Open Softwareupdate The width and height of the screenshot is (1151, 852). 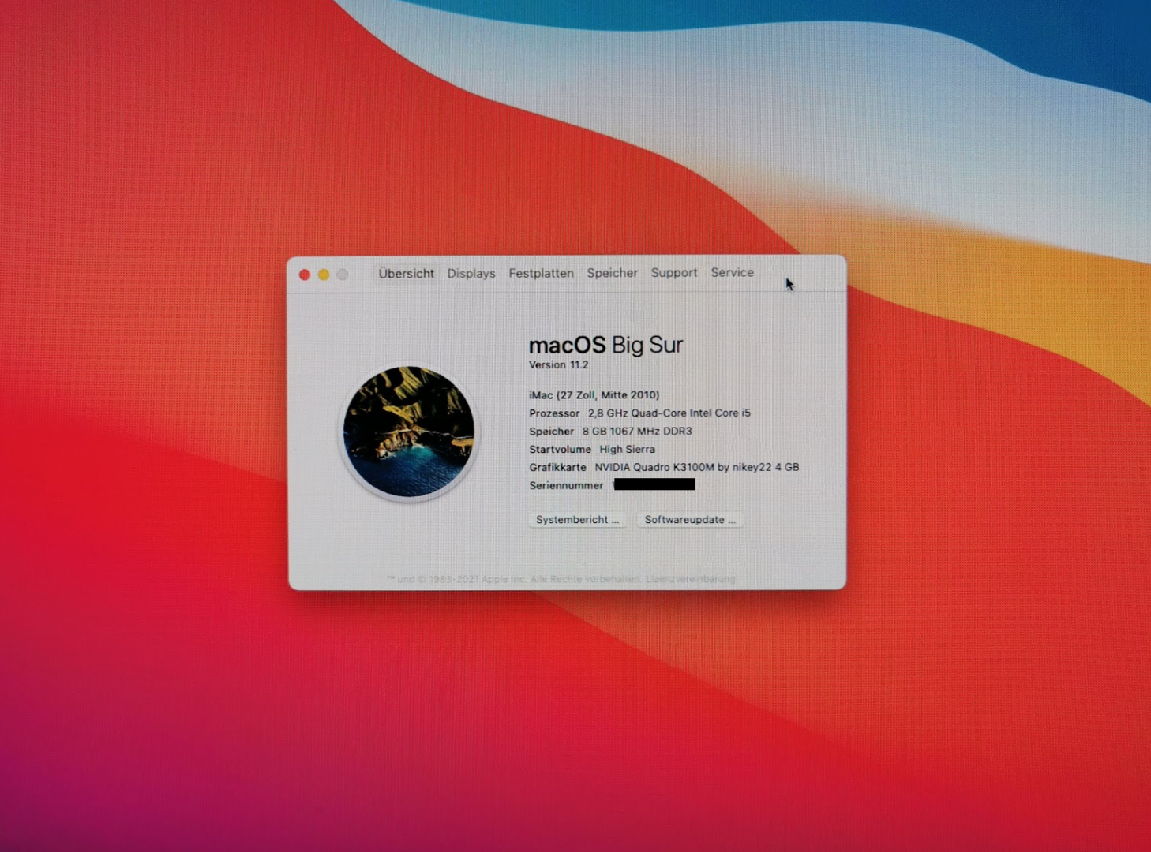point(690,520)
